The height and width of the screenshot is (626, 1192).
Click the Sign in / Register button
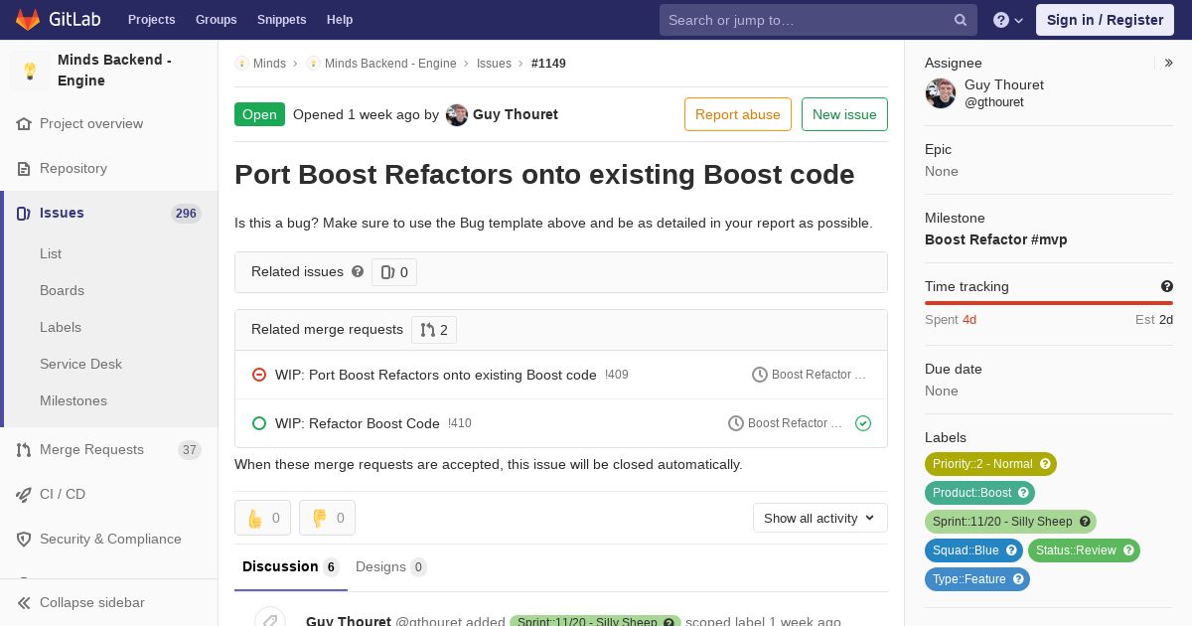point(1105,20)
